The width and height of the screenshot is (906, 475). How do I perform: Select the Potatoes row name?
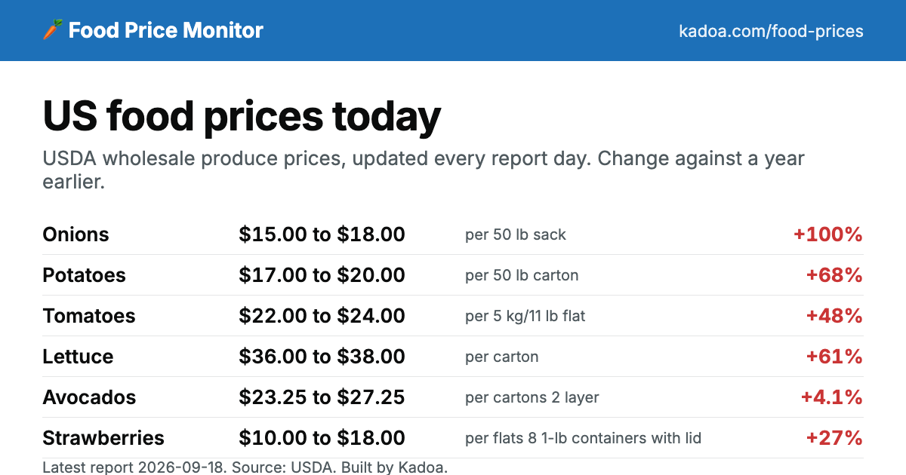[x=84, y=275]
